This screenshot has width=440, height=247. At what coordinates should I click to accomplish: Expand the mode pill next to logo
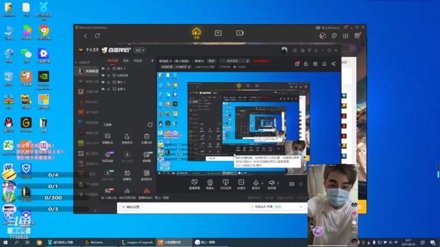pos(140,50)
